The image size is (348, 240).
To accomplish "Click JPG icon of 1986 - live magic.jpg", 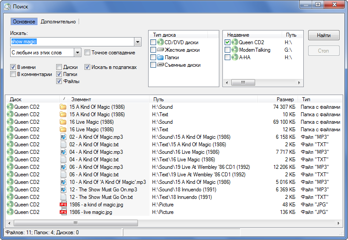I will pyautogui.click(x=63, y=212).
